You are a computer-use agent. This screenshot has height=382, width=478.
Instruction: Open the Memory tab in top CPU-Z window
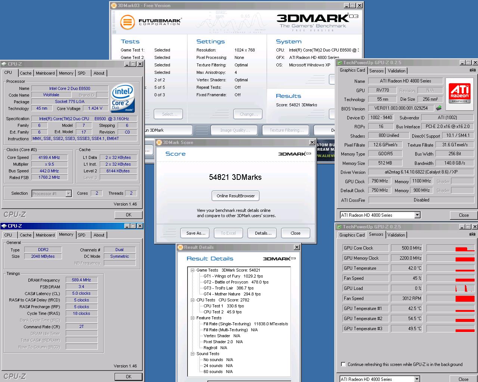[x=66, y=73]
